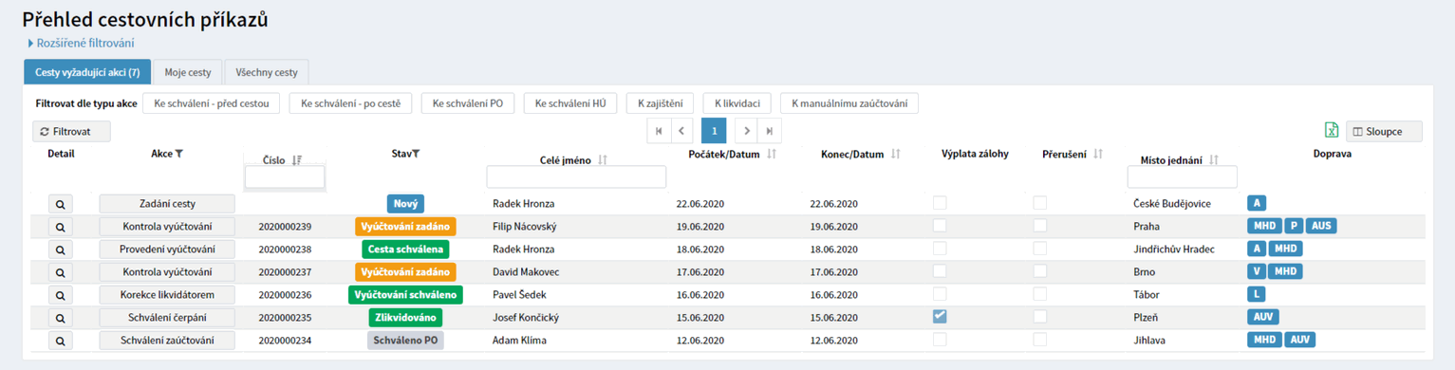Open Sloupce column chooser

pyautogui.click(x=1384, y=132)
